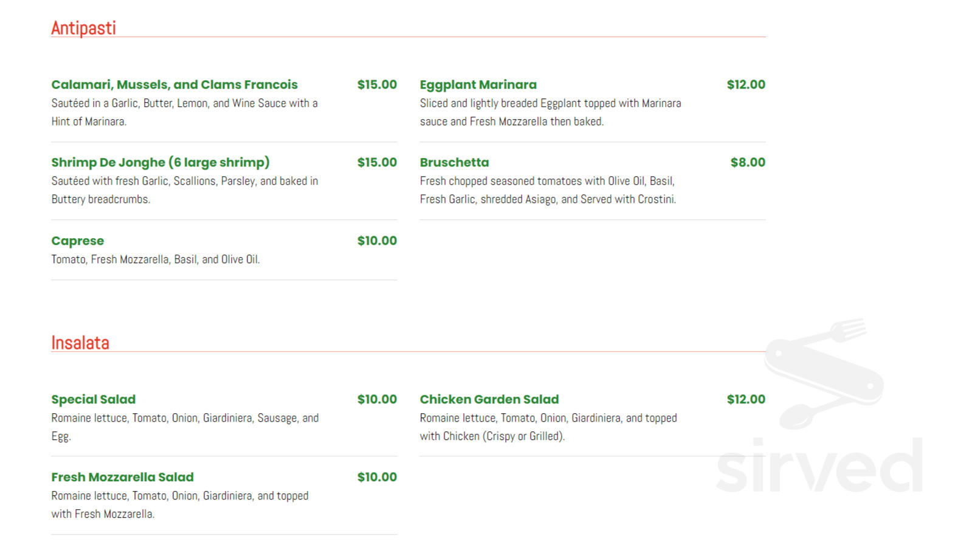Click the Caprese ingredients description text
The image size is (958, 542).
156,259
